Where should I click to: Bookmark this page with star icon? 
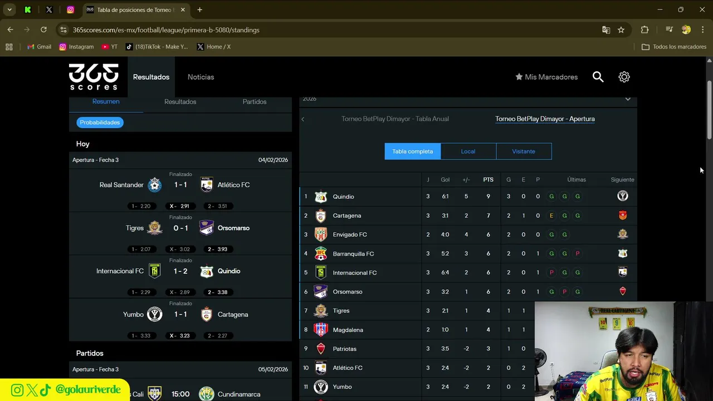pos(621,30)
